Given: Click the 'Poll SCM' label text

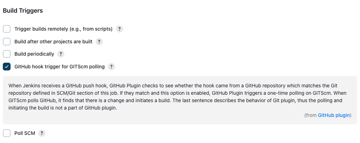Looking at the screenshot, I should coord(25,133).
